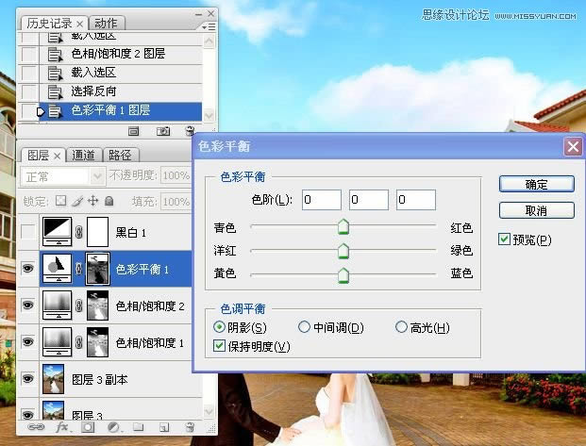
Task: Expand the 不透明度 opacity dropdown
Action: pyautogui.click(x=175, y=176)
